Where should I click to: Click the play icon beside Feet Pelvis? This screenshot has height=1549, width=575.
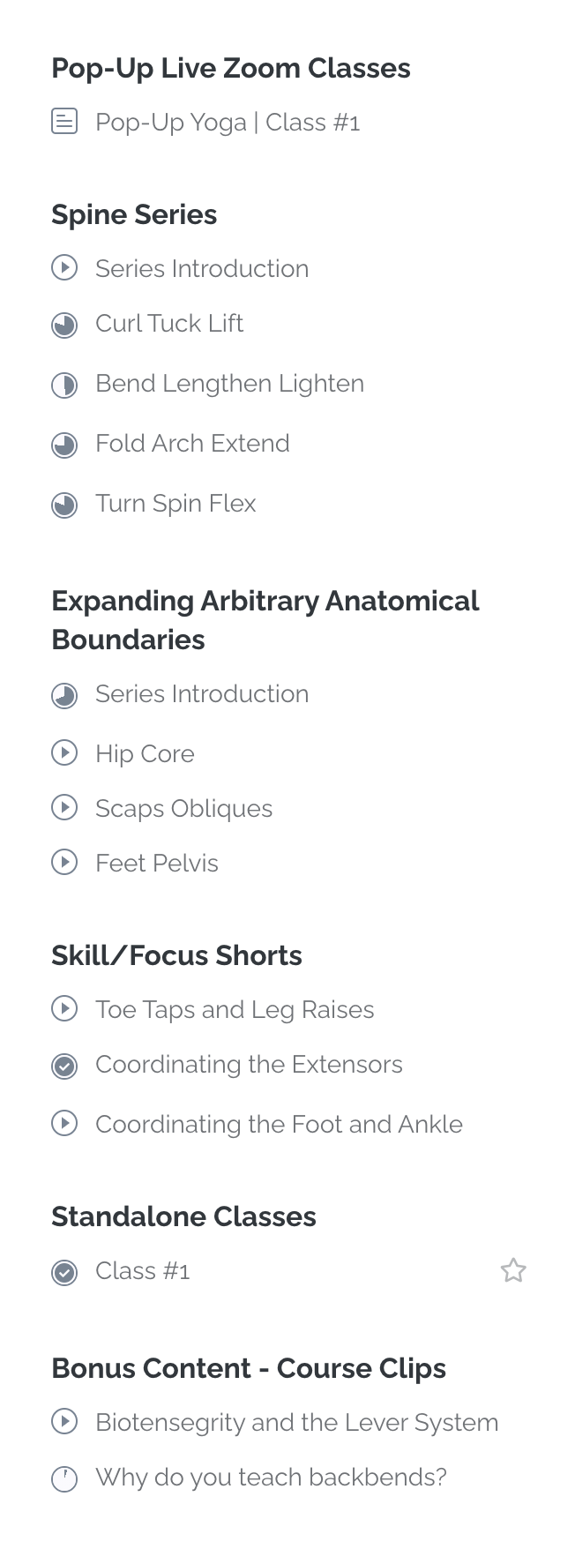click(64, 862)
